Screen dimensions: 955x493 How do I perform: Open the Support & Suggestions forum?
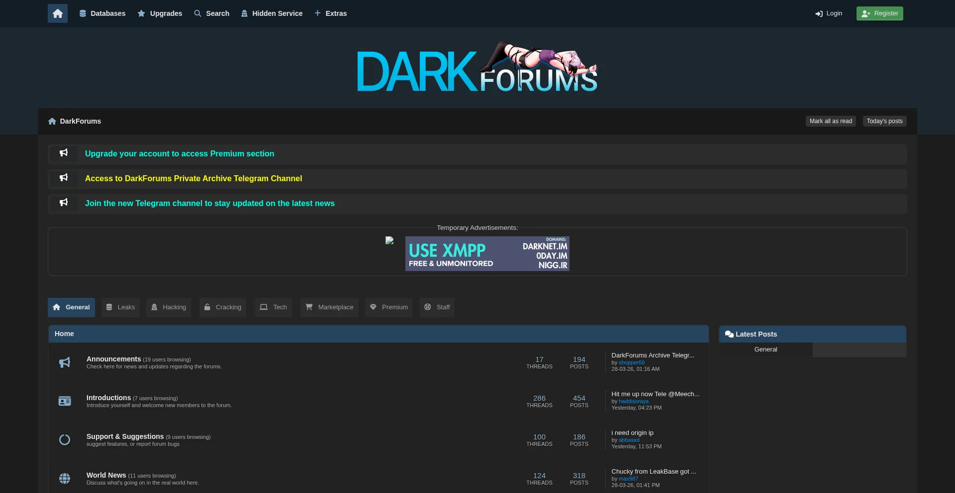(125, 436)
